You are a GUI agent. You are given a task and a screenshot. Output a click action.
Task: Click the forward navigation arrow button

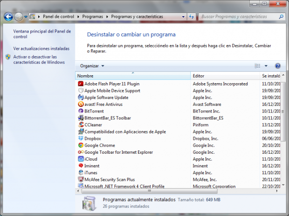click(x=19, y=17)
